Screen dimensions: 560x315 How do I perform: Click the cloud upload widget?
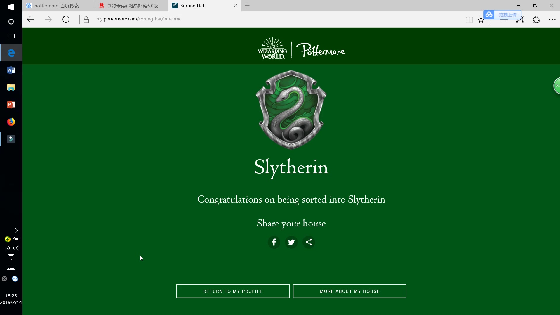pyautogui.click(x=502, y=15)
